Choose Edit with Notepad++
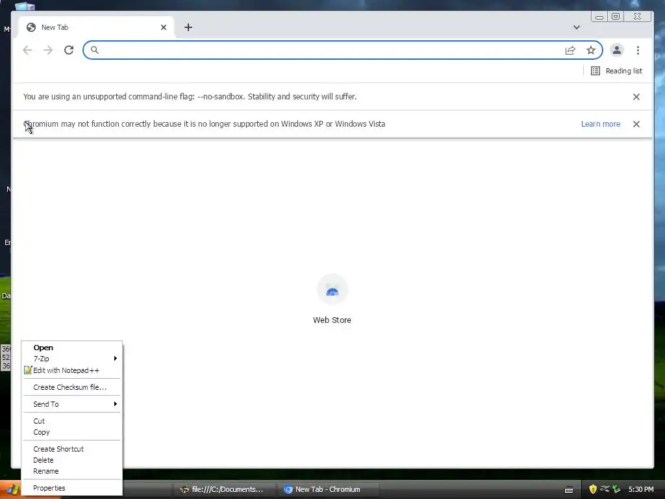665x499 pixels. tap(71, 370)
